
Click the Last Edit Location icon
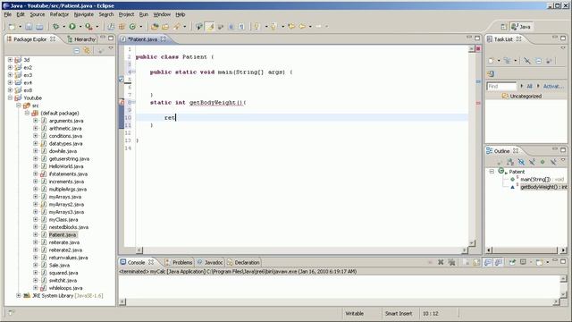[291, 26]
